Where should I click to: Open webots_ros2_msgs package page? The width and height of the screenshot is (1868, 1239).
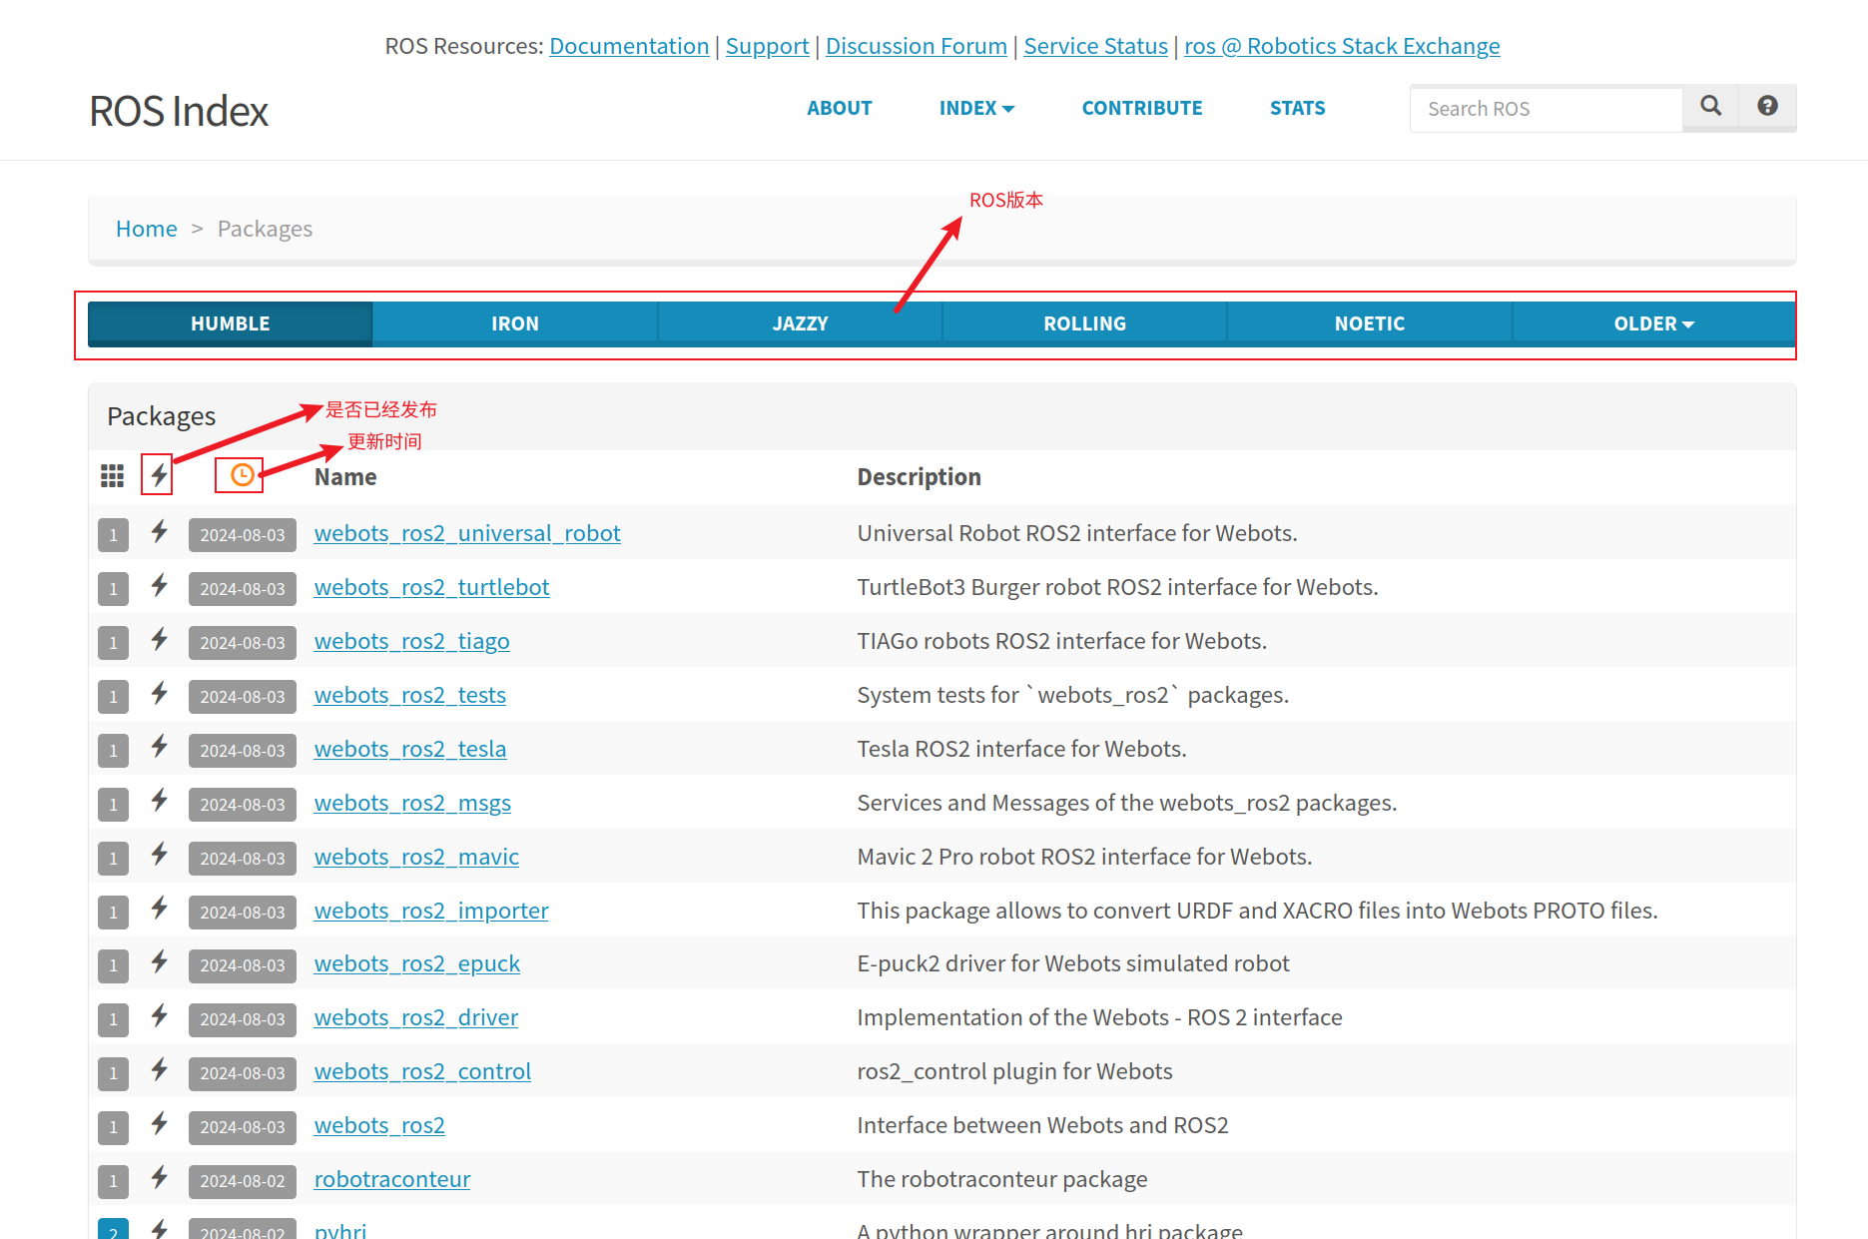[x=412, y=803]
